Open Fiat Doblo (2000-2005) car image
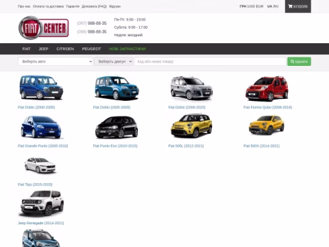The height and width of the screenshot is (247, 329). coord(41,87)
